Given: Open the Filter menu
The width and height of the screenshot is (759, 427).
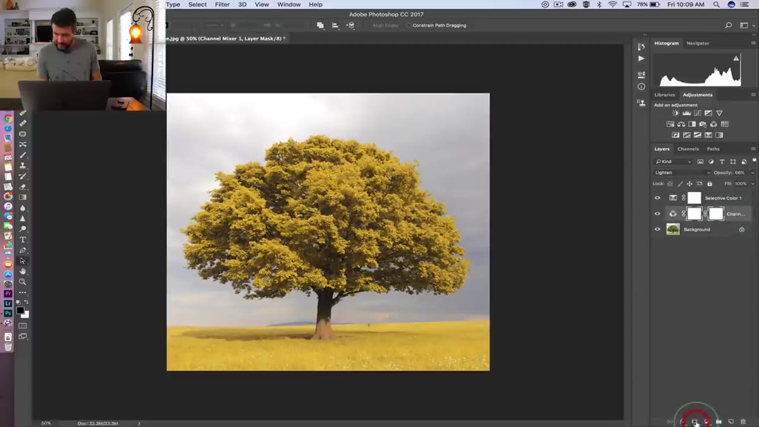Looking at the screenshot, I should 222,4.
